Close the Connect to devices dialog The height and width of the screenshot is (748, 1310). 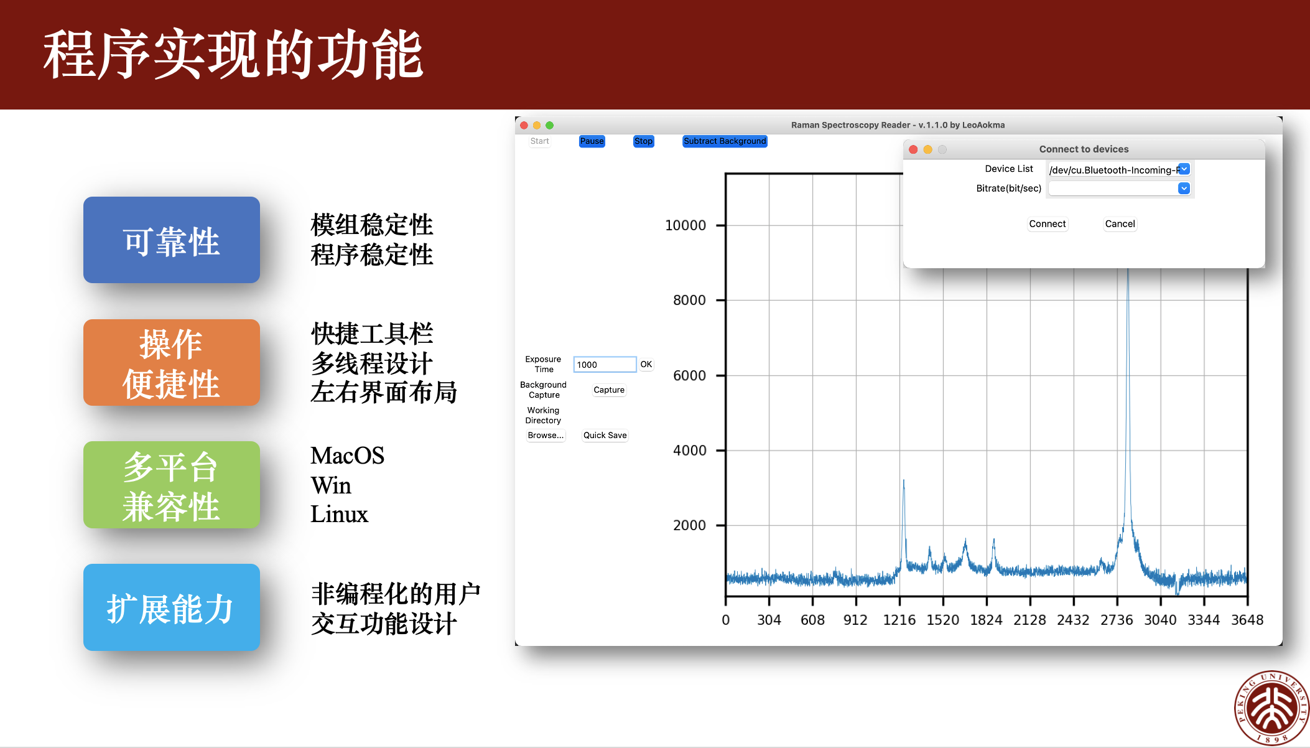tap(913, 149)
